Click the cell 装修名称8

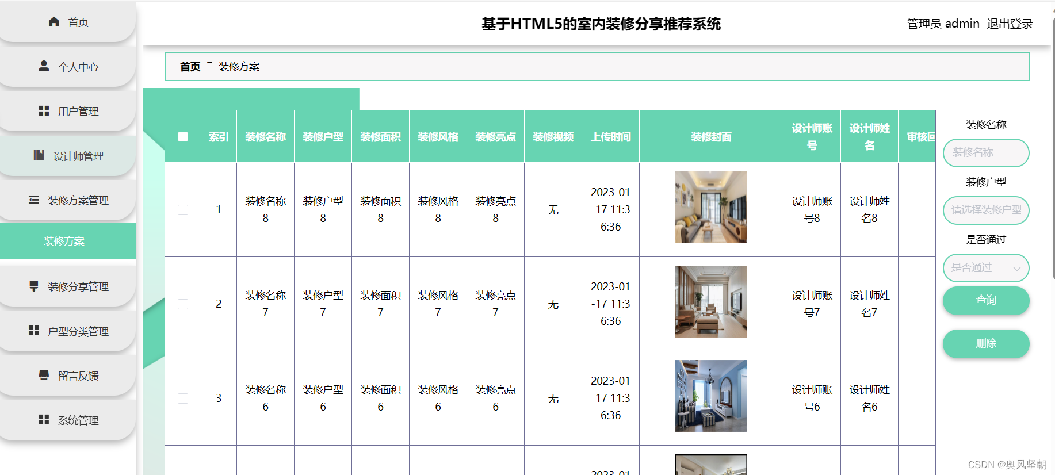pyautogui.click(x=265, y=209)
